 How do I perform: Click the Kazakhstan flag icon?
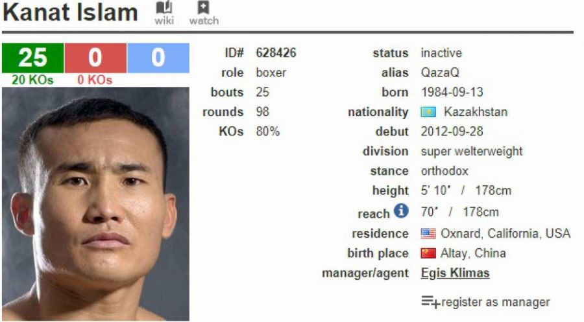[x=428, y=112]
